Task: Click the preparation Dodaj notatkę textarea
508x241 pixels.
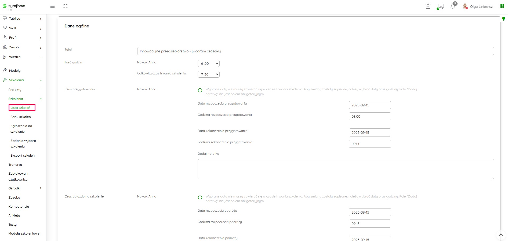Action: pyautogui.click(x=346, y=169)
